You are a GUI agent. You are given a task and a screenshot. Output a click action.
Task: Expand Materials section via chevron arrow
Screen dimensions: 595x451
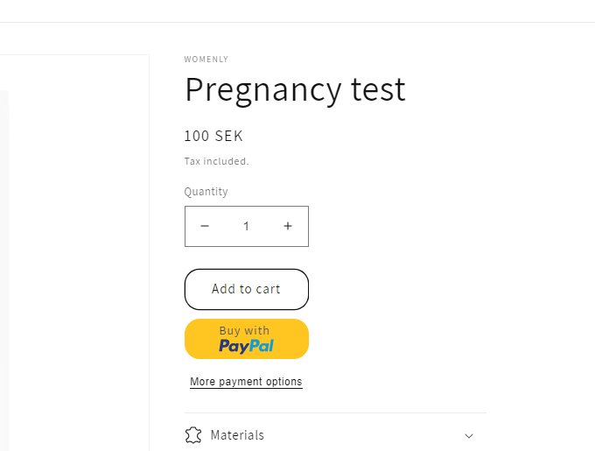pos(469,435)
